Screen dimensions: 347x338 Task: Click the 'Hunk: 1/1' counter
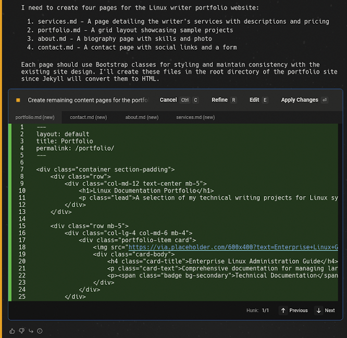coord(257,310)
